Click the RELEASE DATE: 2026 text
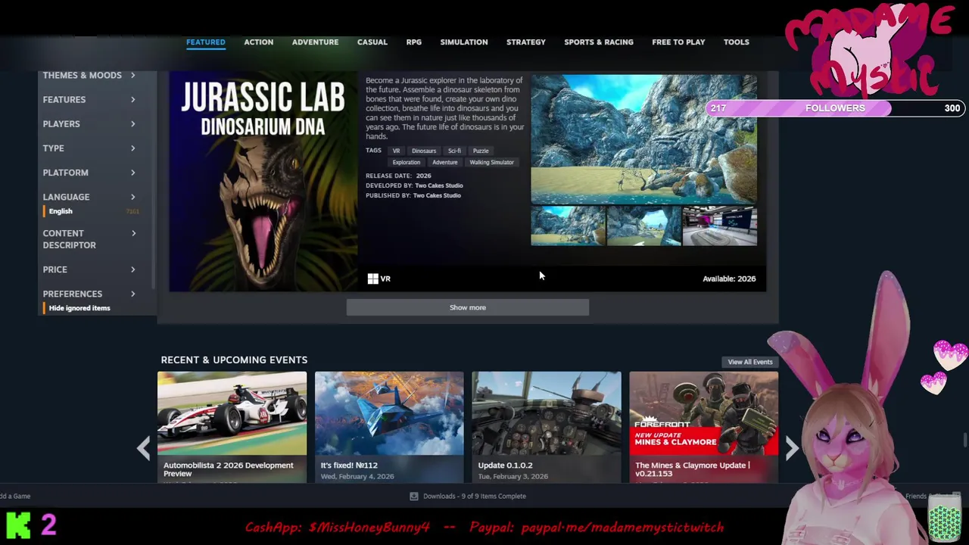969x545 pixels. point(398,176)
